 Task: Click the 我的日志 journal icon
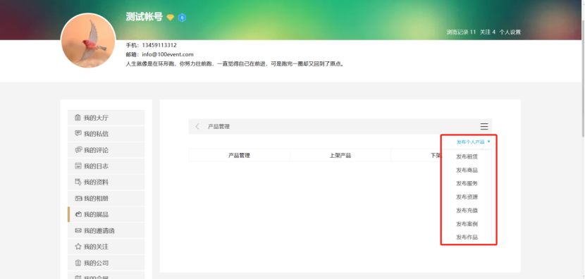pyautogui.click(x=78, y=166)
